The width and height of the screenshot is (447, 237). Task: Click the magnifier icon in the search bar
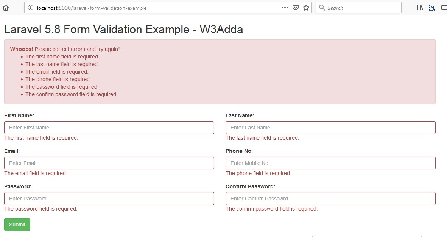point(322,8)
